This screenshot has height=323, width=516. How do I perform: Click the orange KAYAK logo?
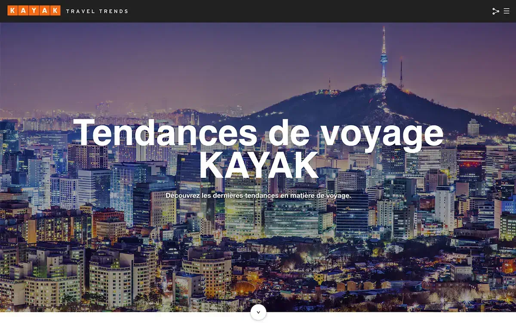coord(34,11)
